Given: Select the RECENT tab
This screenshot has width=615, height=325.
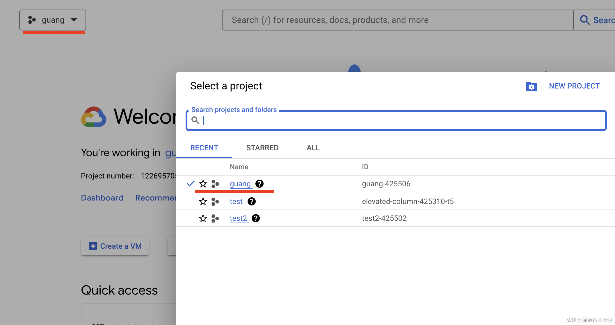Looking at the screenshot, I should [204, 148].
